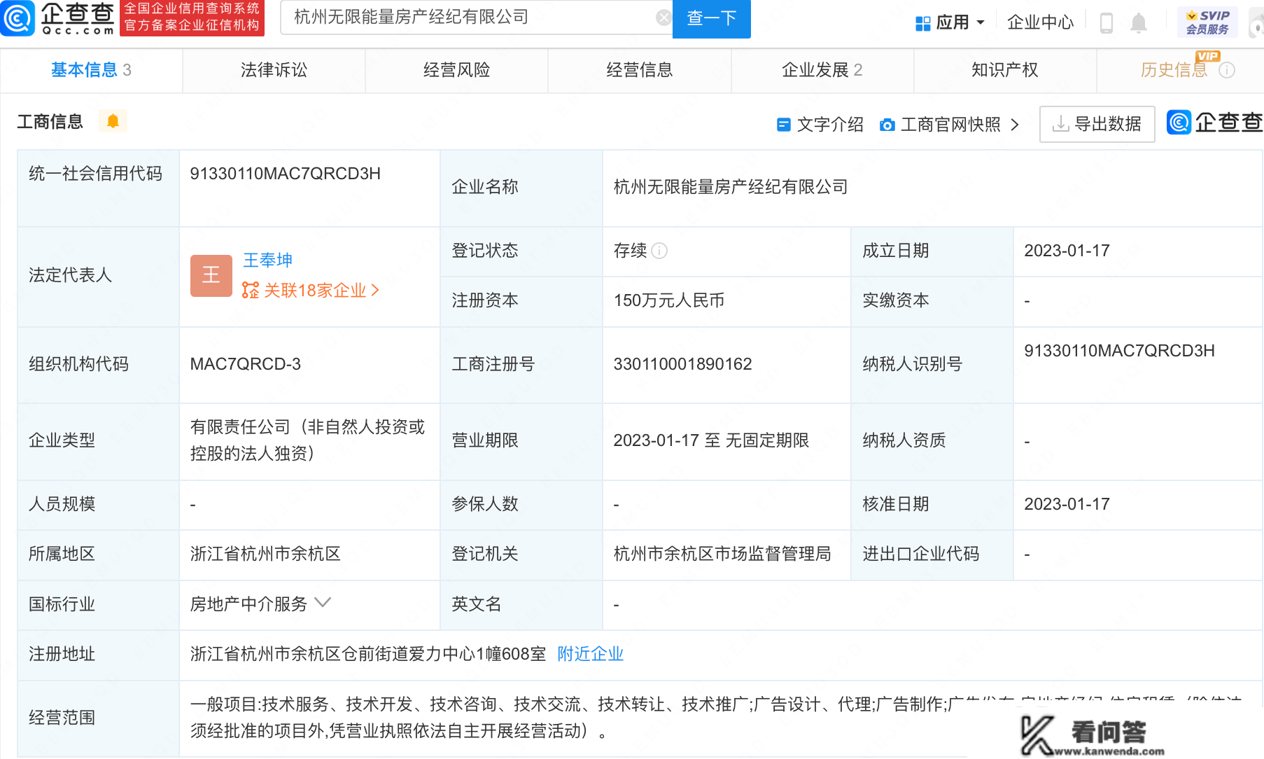
Task: Click the bell alert icon beside 工商信息
Action: pyautogui.click(x=113, y=121)
